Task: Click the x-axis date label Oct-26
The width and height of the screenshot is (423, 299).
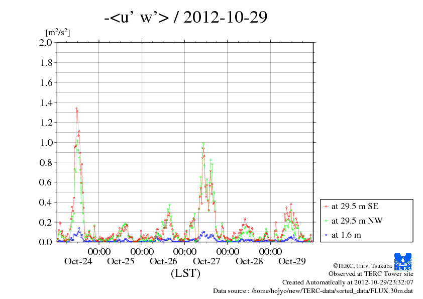Action: [x=163, y=261]
